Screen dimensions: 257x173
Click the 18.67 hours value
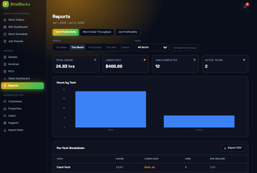[x=119, y=167]
